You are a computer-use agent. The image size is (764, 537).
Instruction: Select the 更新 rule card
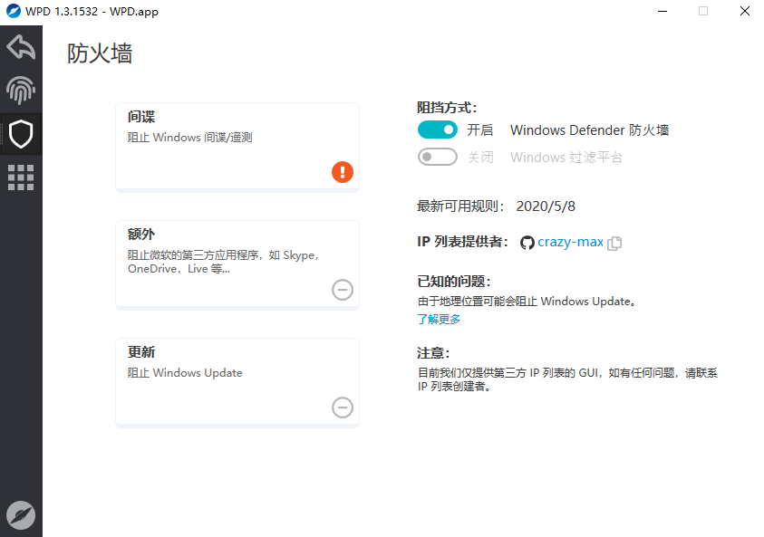point(237,383)
